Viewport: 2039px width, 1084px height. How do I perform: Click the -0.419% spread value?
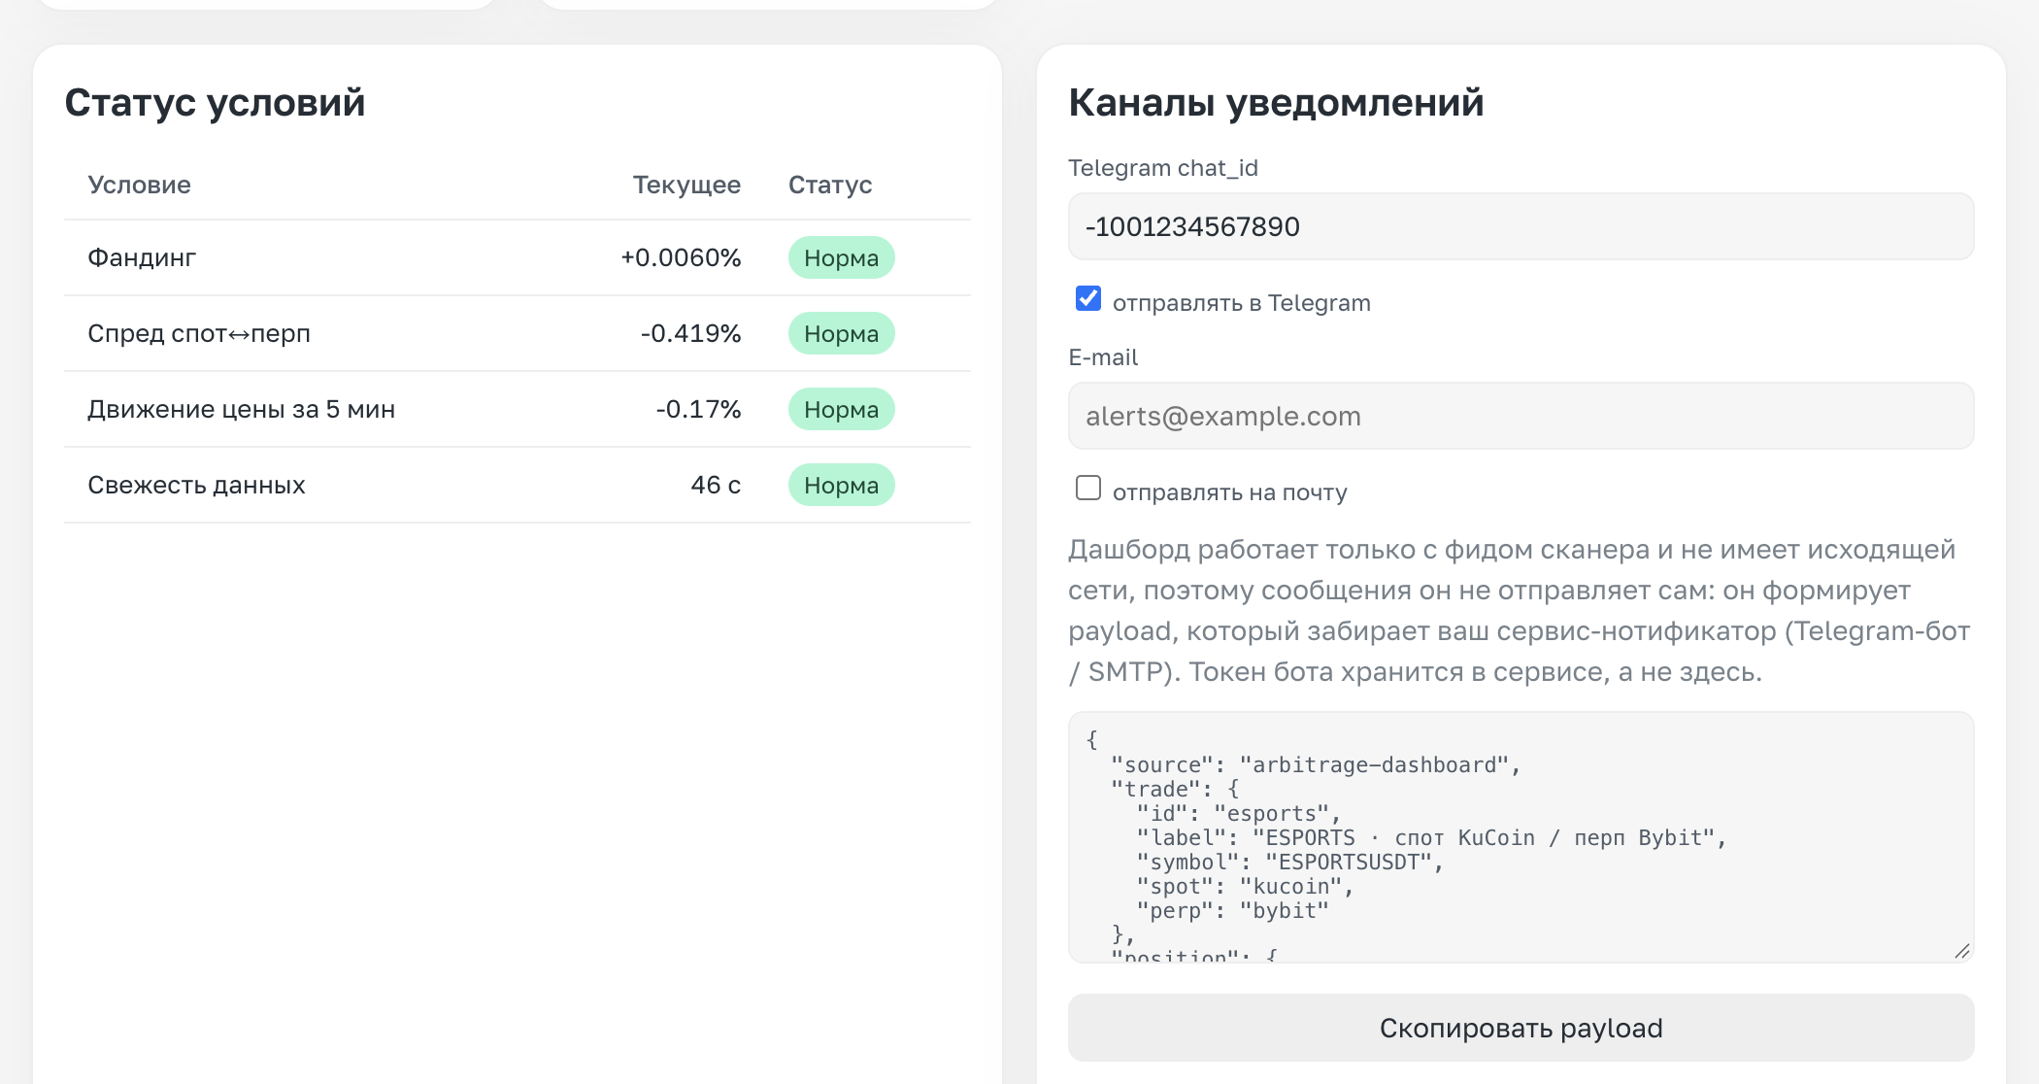click(x=690, y=333)
